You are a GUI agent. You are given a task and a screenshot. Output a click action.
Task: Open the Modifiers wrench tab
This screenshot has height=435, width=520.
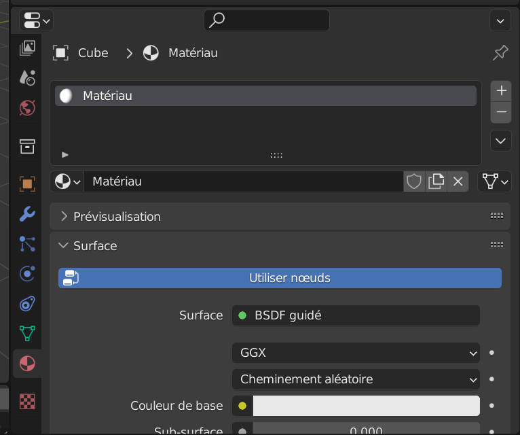click(27, 214)
